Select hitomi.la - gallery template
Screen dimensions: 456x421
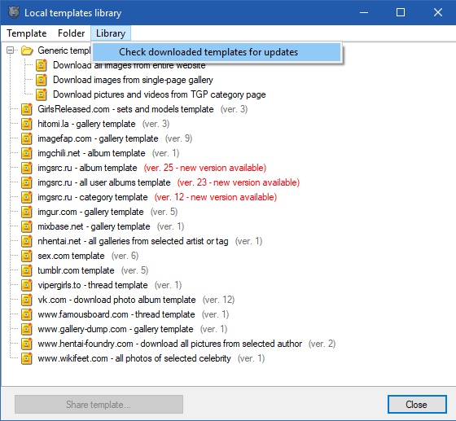click(86, 124)
